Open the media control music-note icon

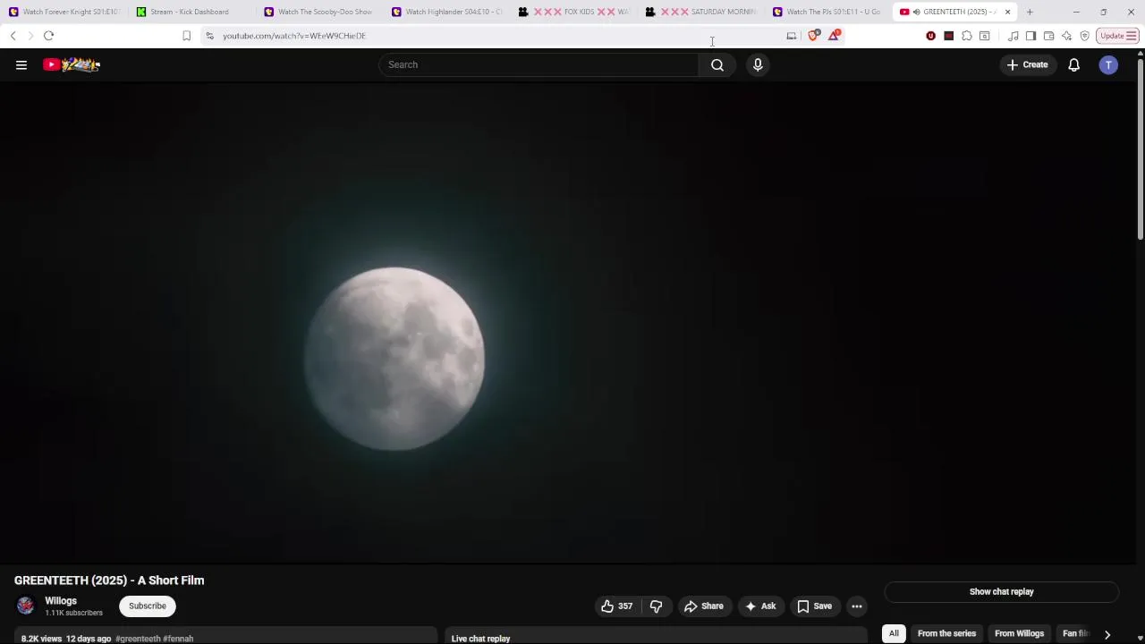pyautogui.click(x=1013, y=36)
